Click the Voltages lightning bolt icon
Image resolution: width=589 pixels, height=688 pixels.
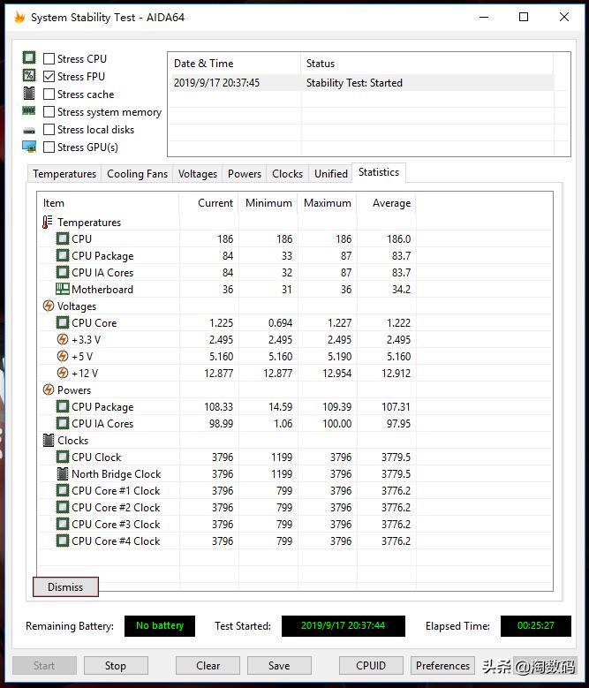[x=48, y=306]
